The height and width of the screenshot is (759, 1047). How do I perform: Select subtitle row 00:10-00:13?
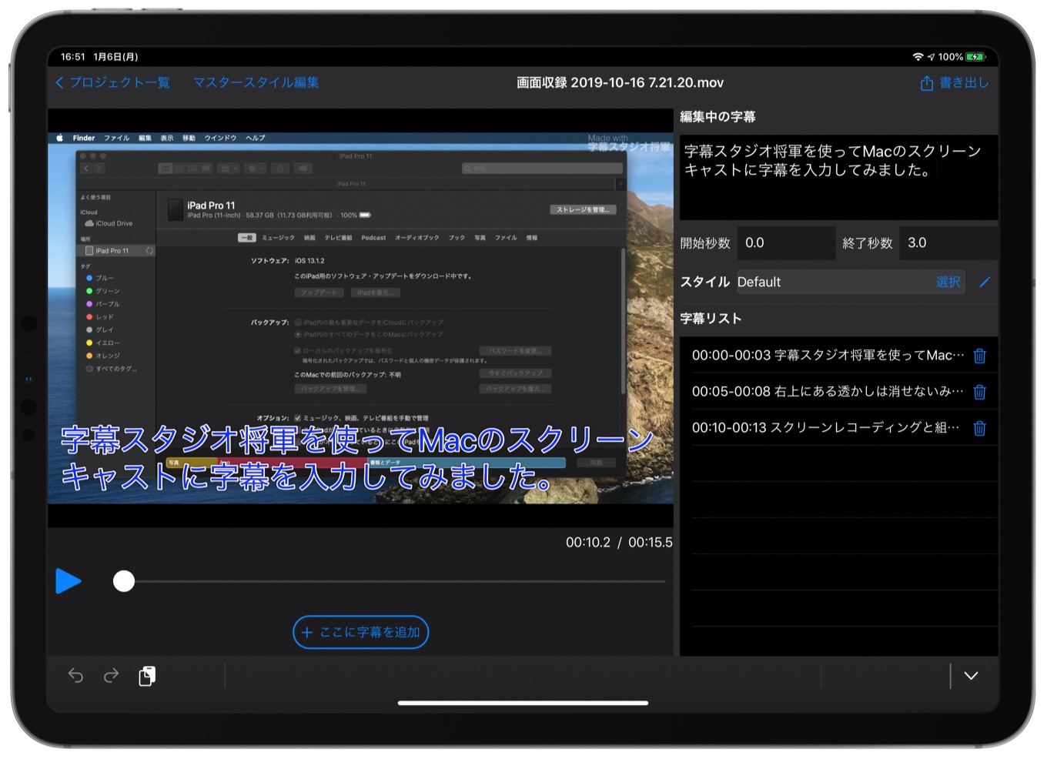click(828, 427)
